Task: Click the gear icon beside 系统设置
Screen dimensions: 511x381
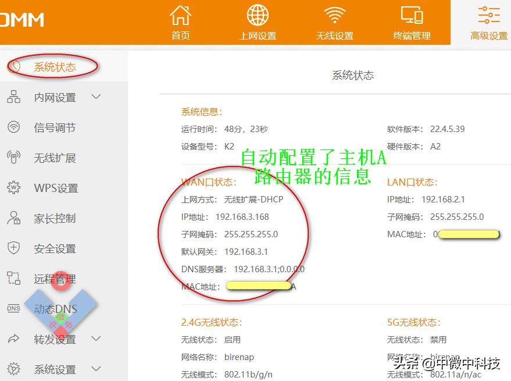Action: click(x=14, y=369)
